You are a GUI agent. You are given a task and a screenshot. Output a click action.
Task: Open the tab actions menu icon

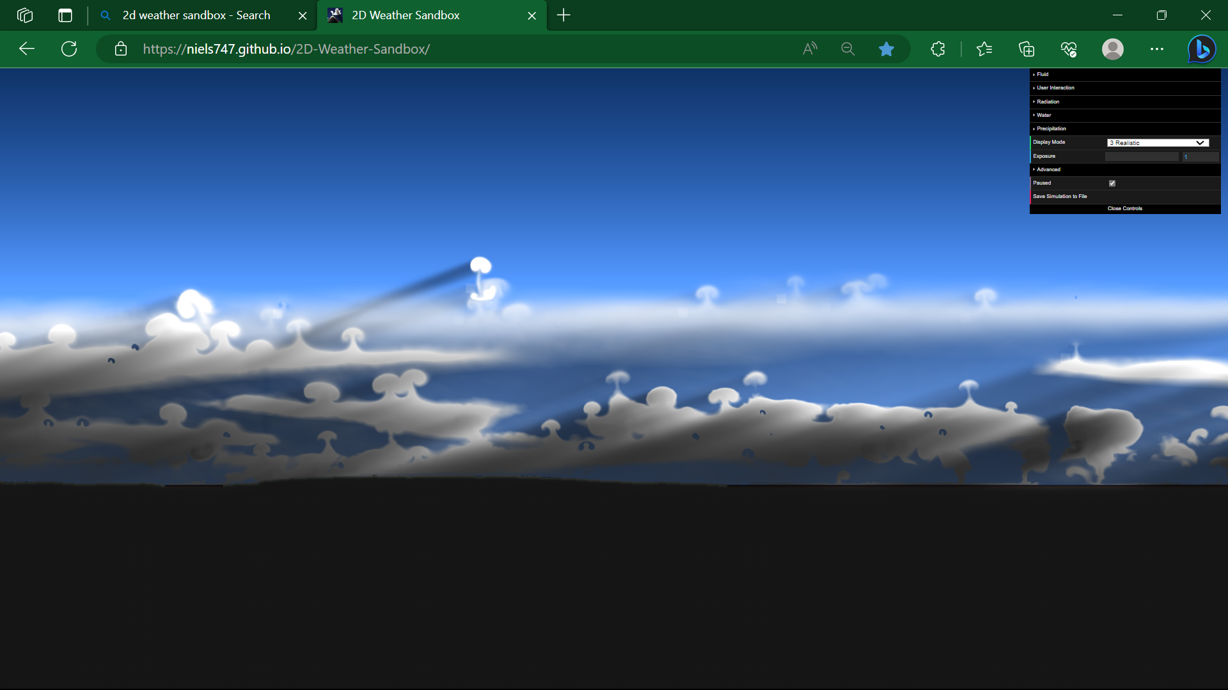(65, 15)
